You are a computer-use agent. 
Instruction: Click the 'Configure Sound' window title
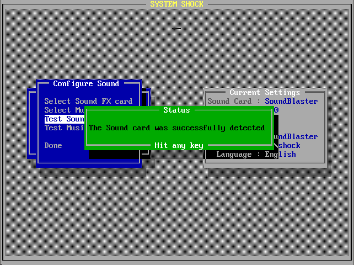(86, 83)
